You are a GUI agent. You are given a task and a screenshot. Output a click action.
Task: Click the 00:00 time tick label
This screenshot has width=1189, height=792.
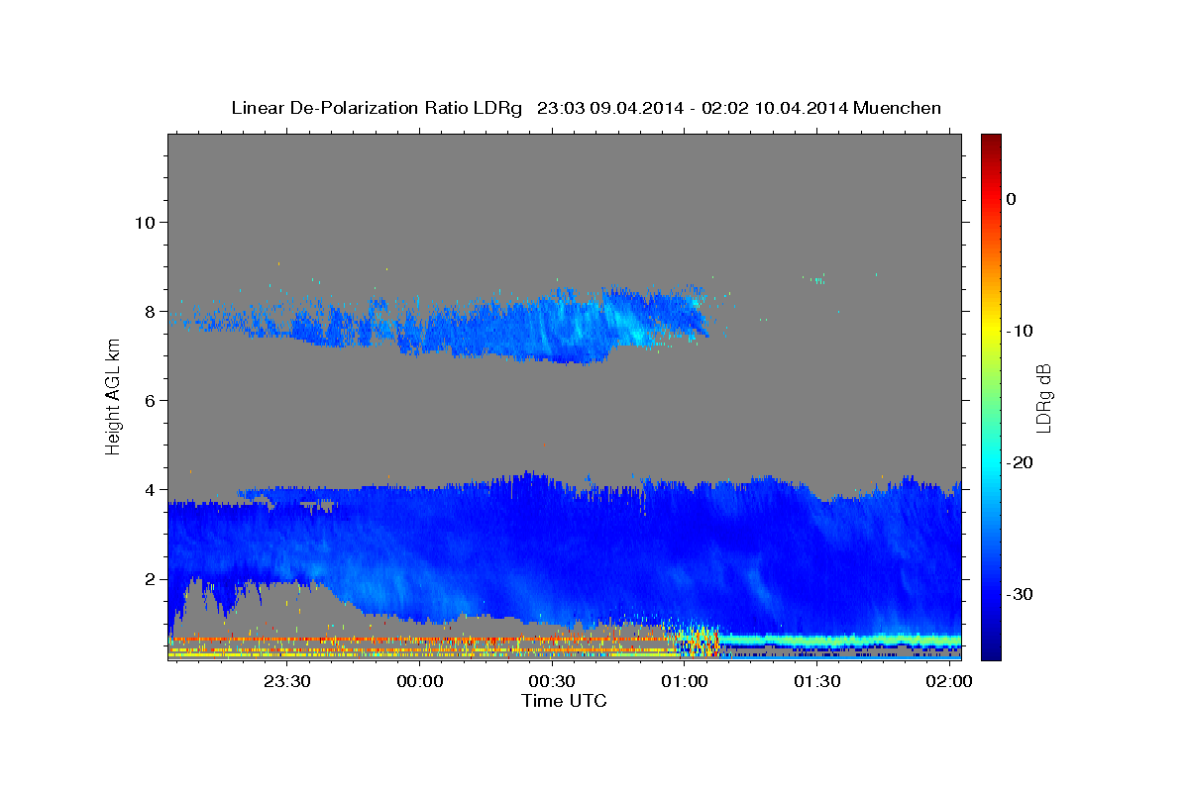[x=419, y=682]
